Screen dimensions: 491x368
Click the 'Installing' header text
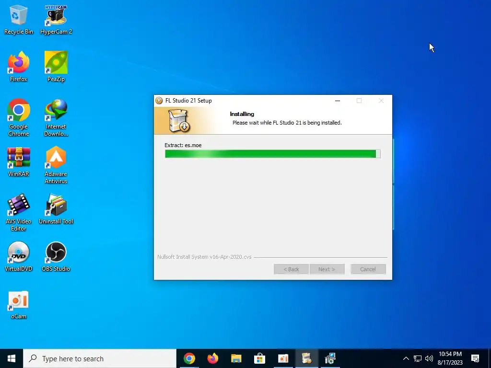tap(242, 114)
